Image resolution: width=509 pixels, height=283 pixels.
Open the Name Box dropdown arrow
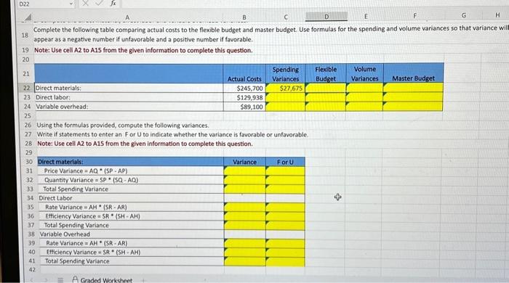(71, 4)
